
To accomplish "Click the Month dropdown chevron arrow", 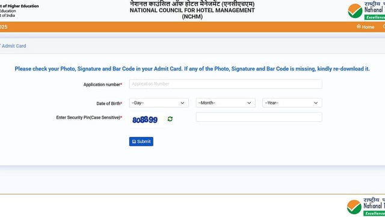I will [x=249, y=103].
